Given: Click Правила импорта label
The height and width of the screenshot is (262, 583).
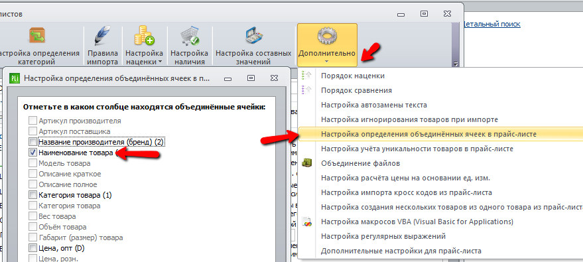Looking at the screenshot, I should 102,58.
